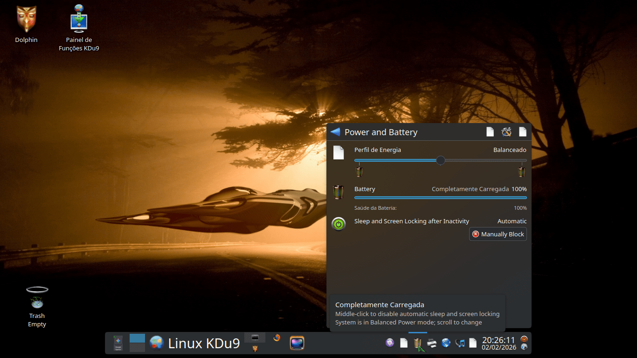Screen dimensions: 637x358
Task: Open the audio volume tray icon
Action: (x=460, y=344)
